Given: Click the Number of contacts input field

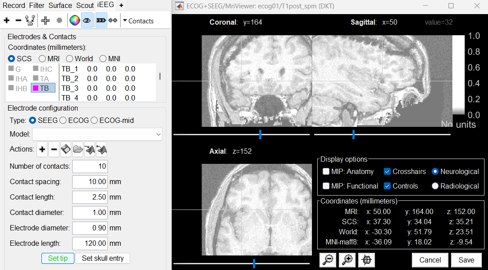Looking at the screenshot, I should click(90, 166).
